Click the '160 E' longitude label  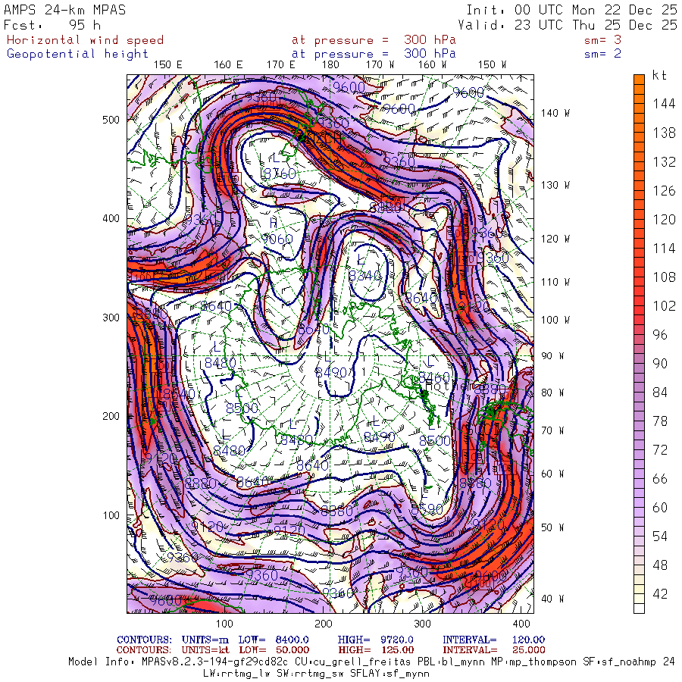[x=228, y=65]
